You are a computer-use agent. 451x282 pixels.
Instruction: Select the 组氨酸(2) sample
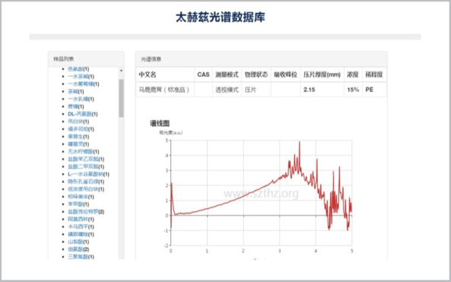point(78,249)
